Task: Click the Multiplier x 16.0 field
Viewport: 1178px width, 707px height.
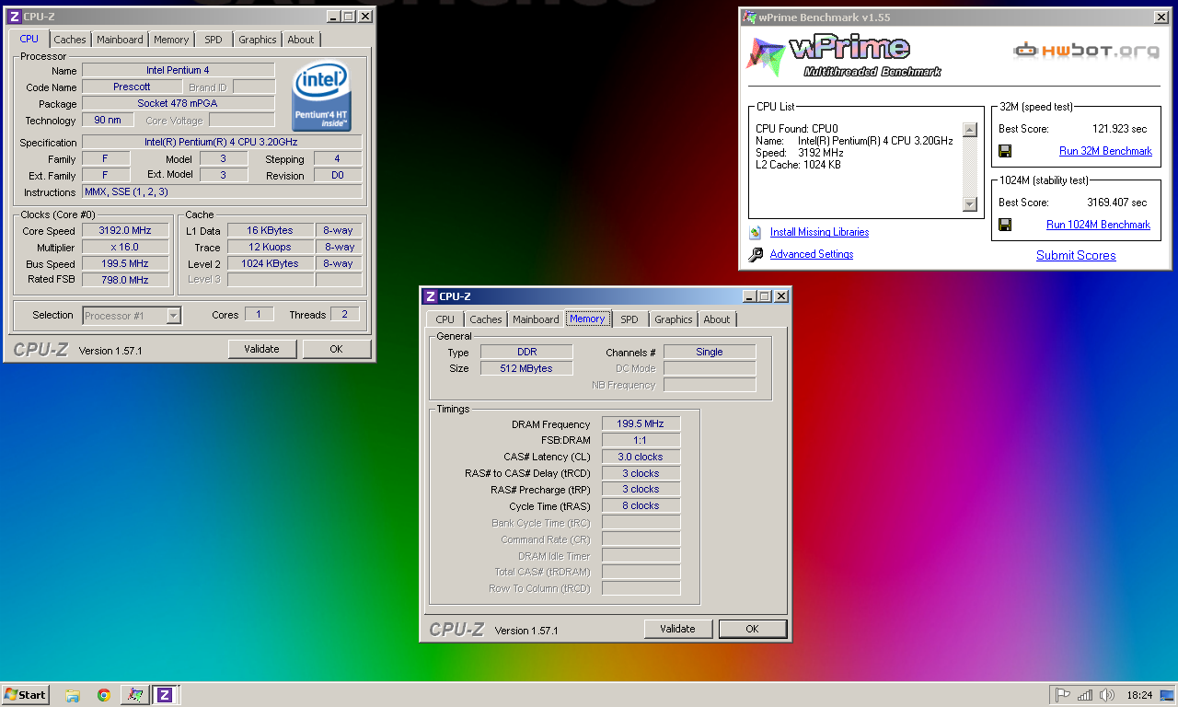Action: [125, 248]
